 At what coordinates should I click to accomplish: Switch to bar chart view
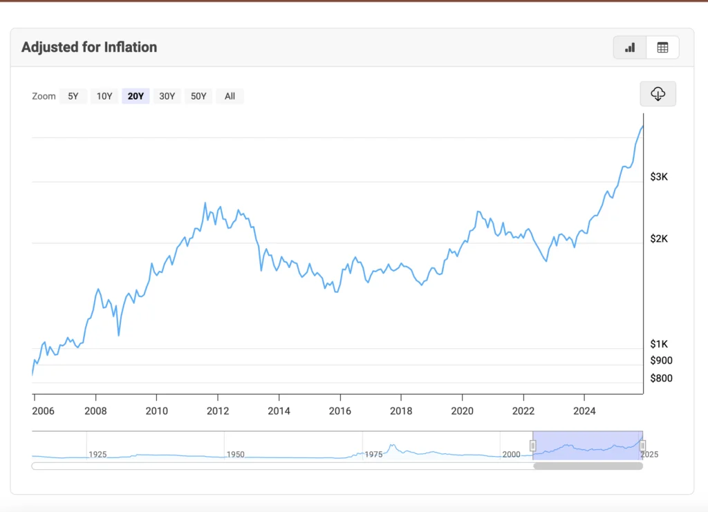tap(629, 47)
